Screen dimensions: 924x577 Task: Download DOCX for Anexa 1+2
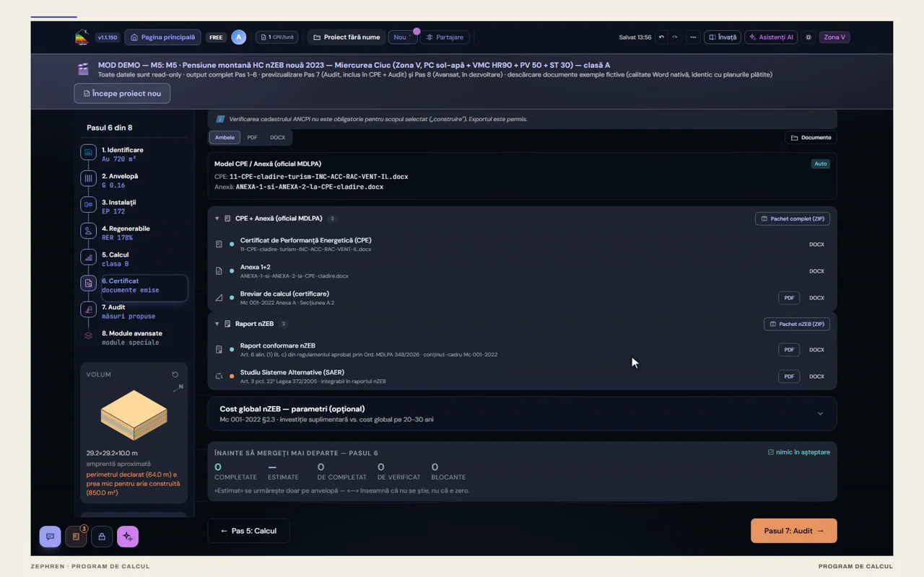[816, 271]
